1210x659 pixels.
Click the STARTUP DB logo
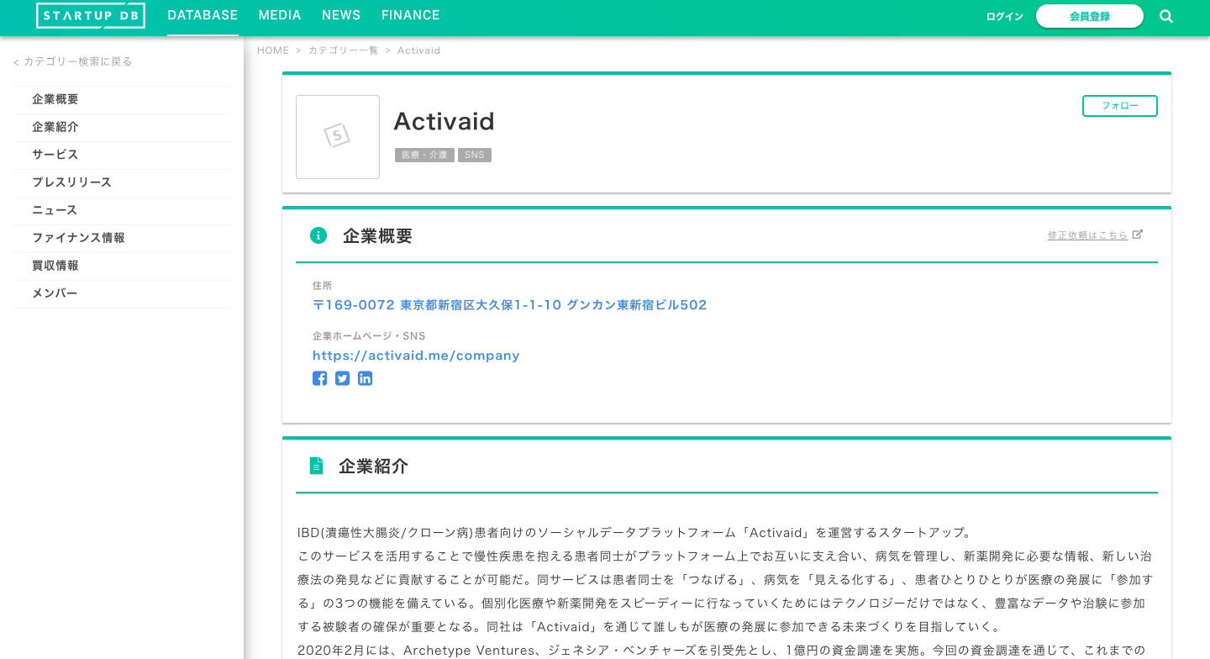click(91, 14)
